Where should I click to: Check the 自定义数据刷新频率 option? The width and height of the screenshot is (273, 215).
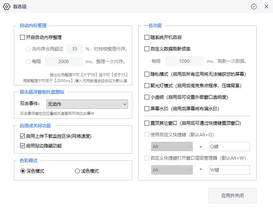click(147, 49)
